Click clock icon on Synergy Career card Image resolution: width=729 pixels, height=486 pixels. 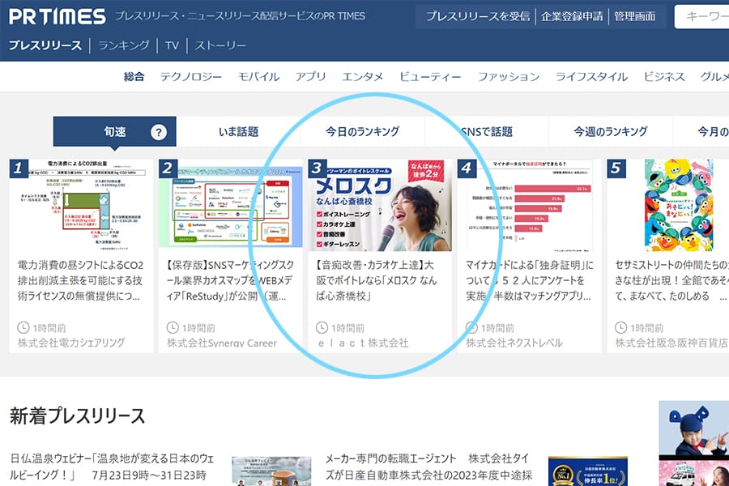(173, 327)
